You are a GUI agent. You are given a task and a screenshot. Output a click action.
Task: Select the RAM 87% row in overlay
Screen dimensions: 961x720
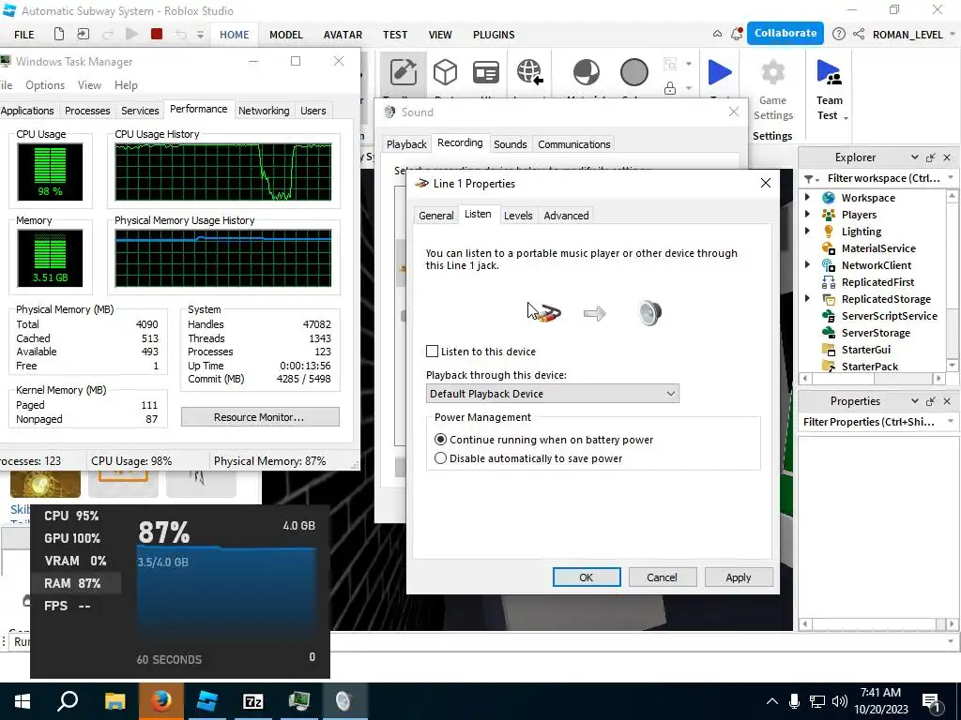76,583
